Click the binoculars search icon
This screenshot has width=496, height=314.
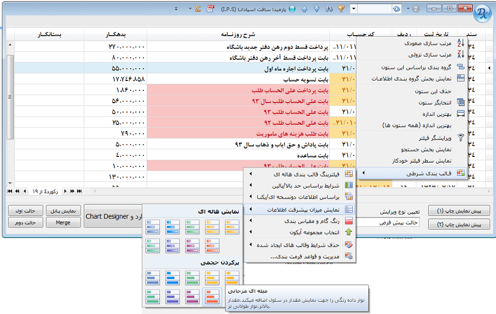pyautogui.click(x=329, y=9)
